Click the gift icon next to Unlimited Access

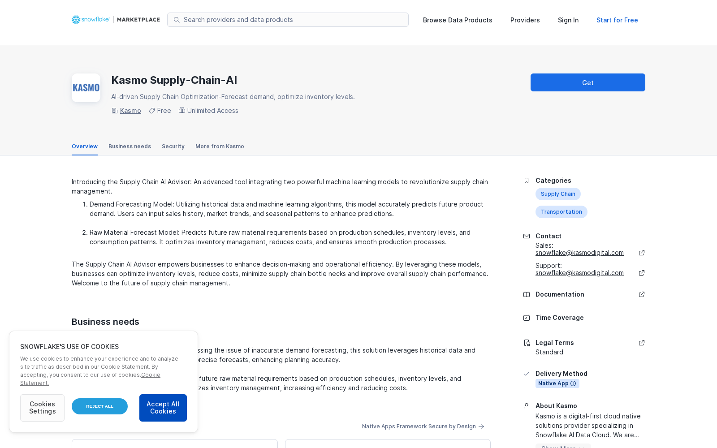click(x=182, y=110)
